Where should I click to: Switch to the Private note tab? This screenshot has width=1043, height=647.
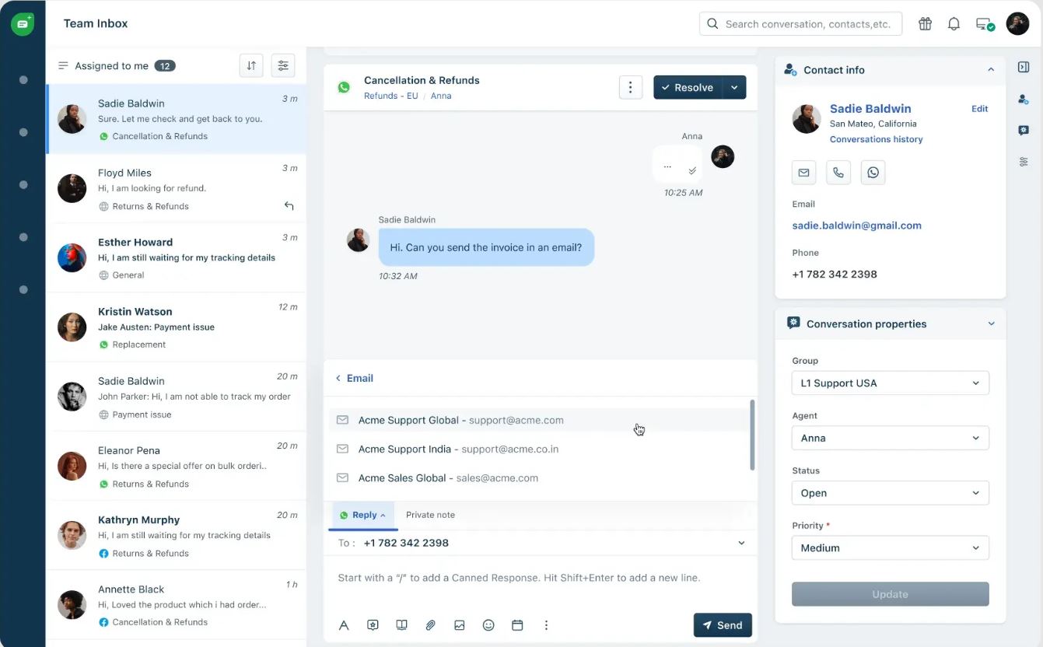430,514
